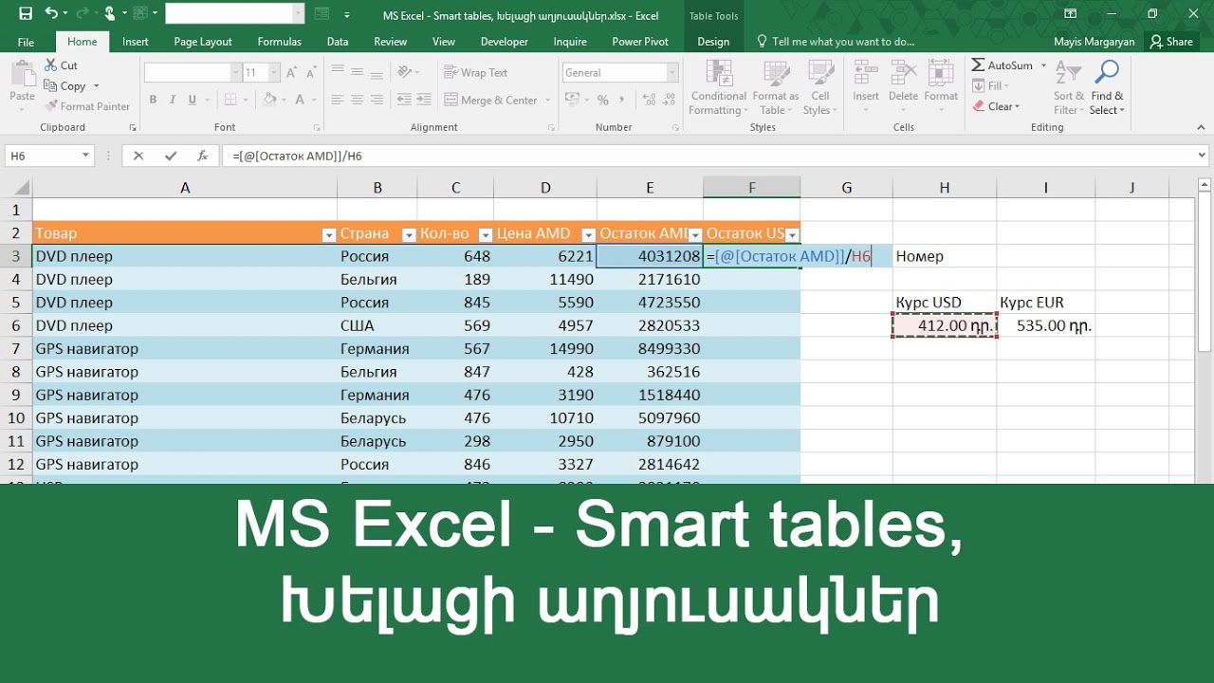Viewport: 1214px width, 683px height.
Task: Toggle Underline formatting
Action: point(193,100)
